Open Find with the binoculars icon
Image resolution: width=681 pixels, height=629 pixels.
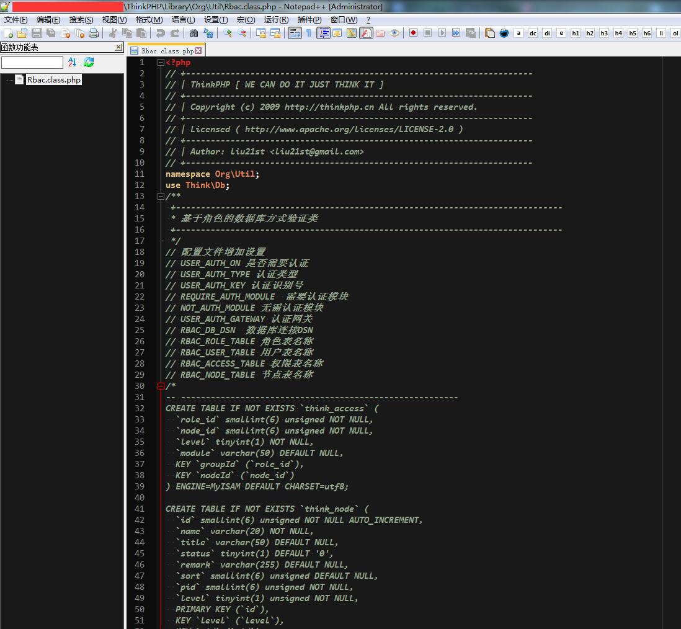pos(194,33)
